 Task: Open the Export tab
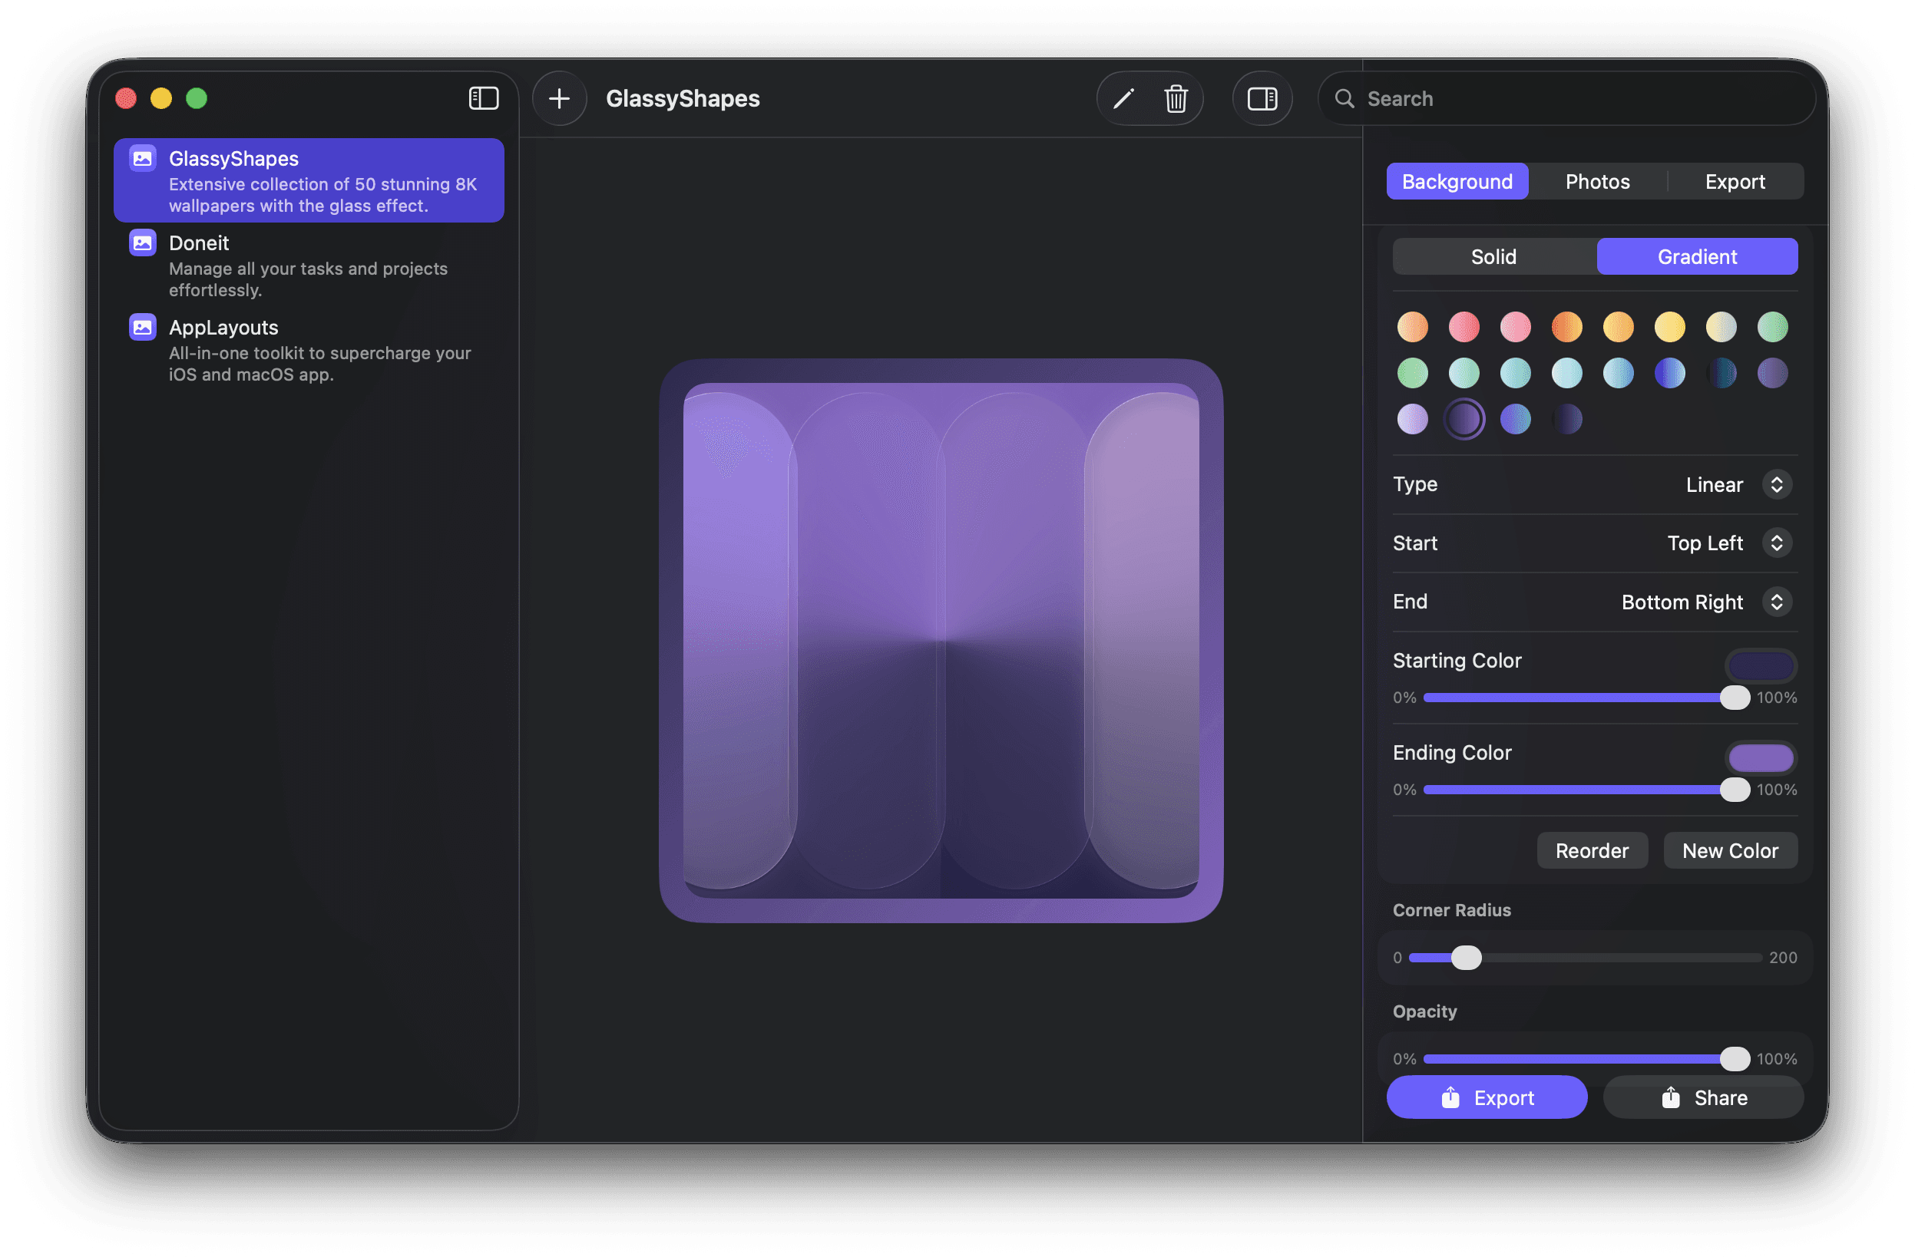click(1734, 181)
